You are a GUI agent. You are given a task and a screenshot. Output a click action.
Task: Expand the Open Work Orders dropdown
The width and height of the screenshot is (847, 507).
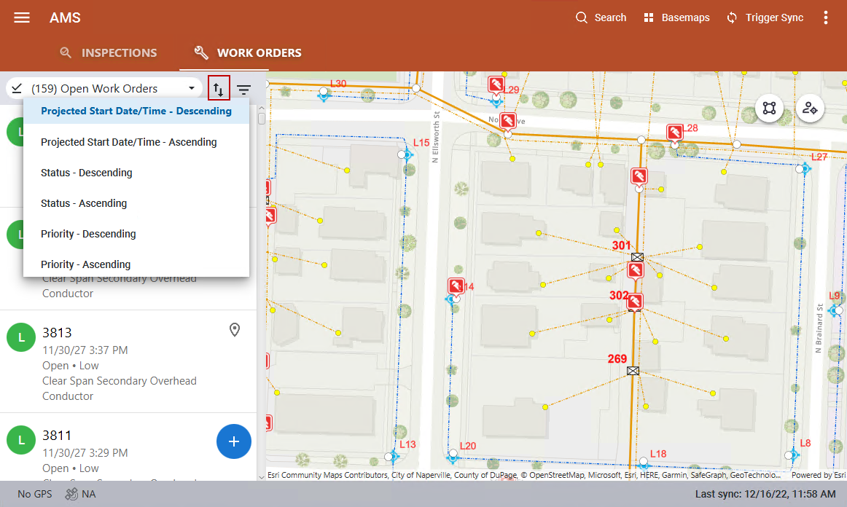[x=104, y=88]
